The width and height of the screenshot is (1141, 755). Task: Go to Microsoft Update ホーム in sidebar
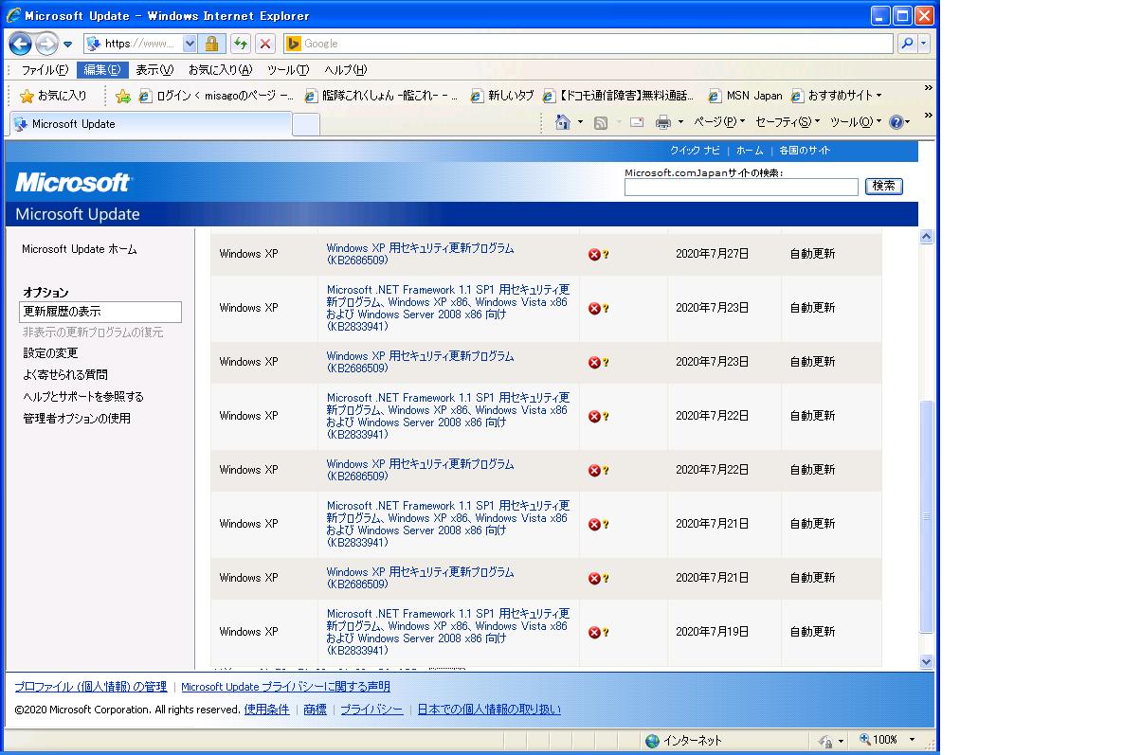79,250
